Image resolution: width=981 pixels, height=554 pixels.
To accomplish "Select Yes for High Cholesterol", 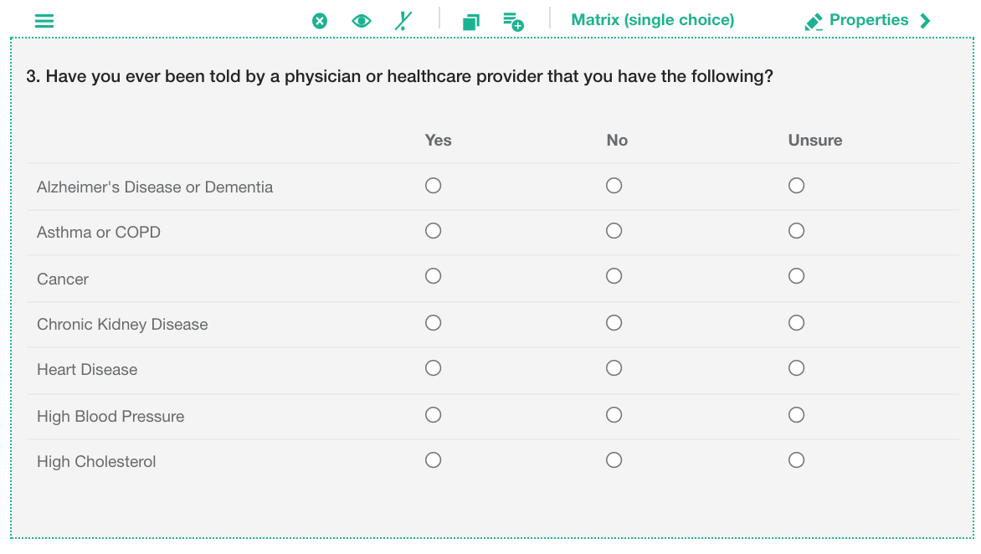I will tap(433, 460).
